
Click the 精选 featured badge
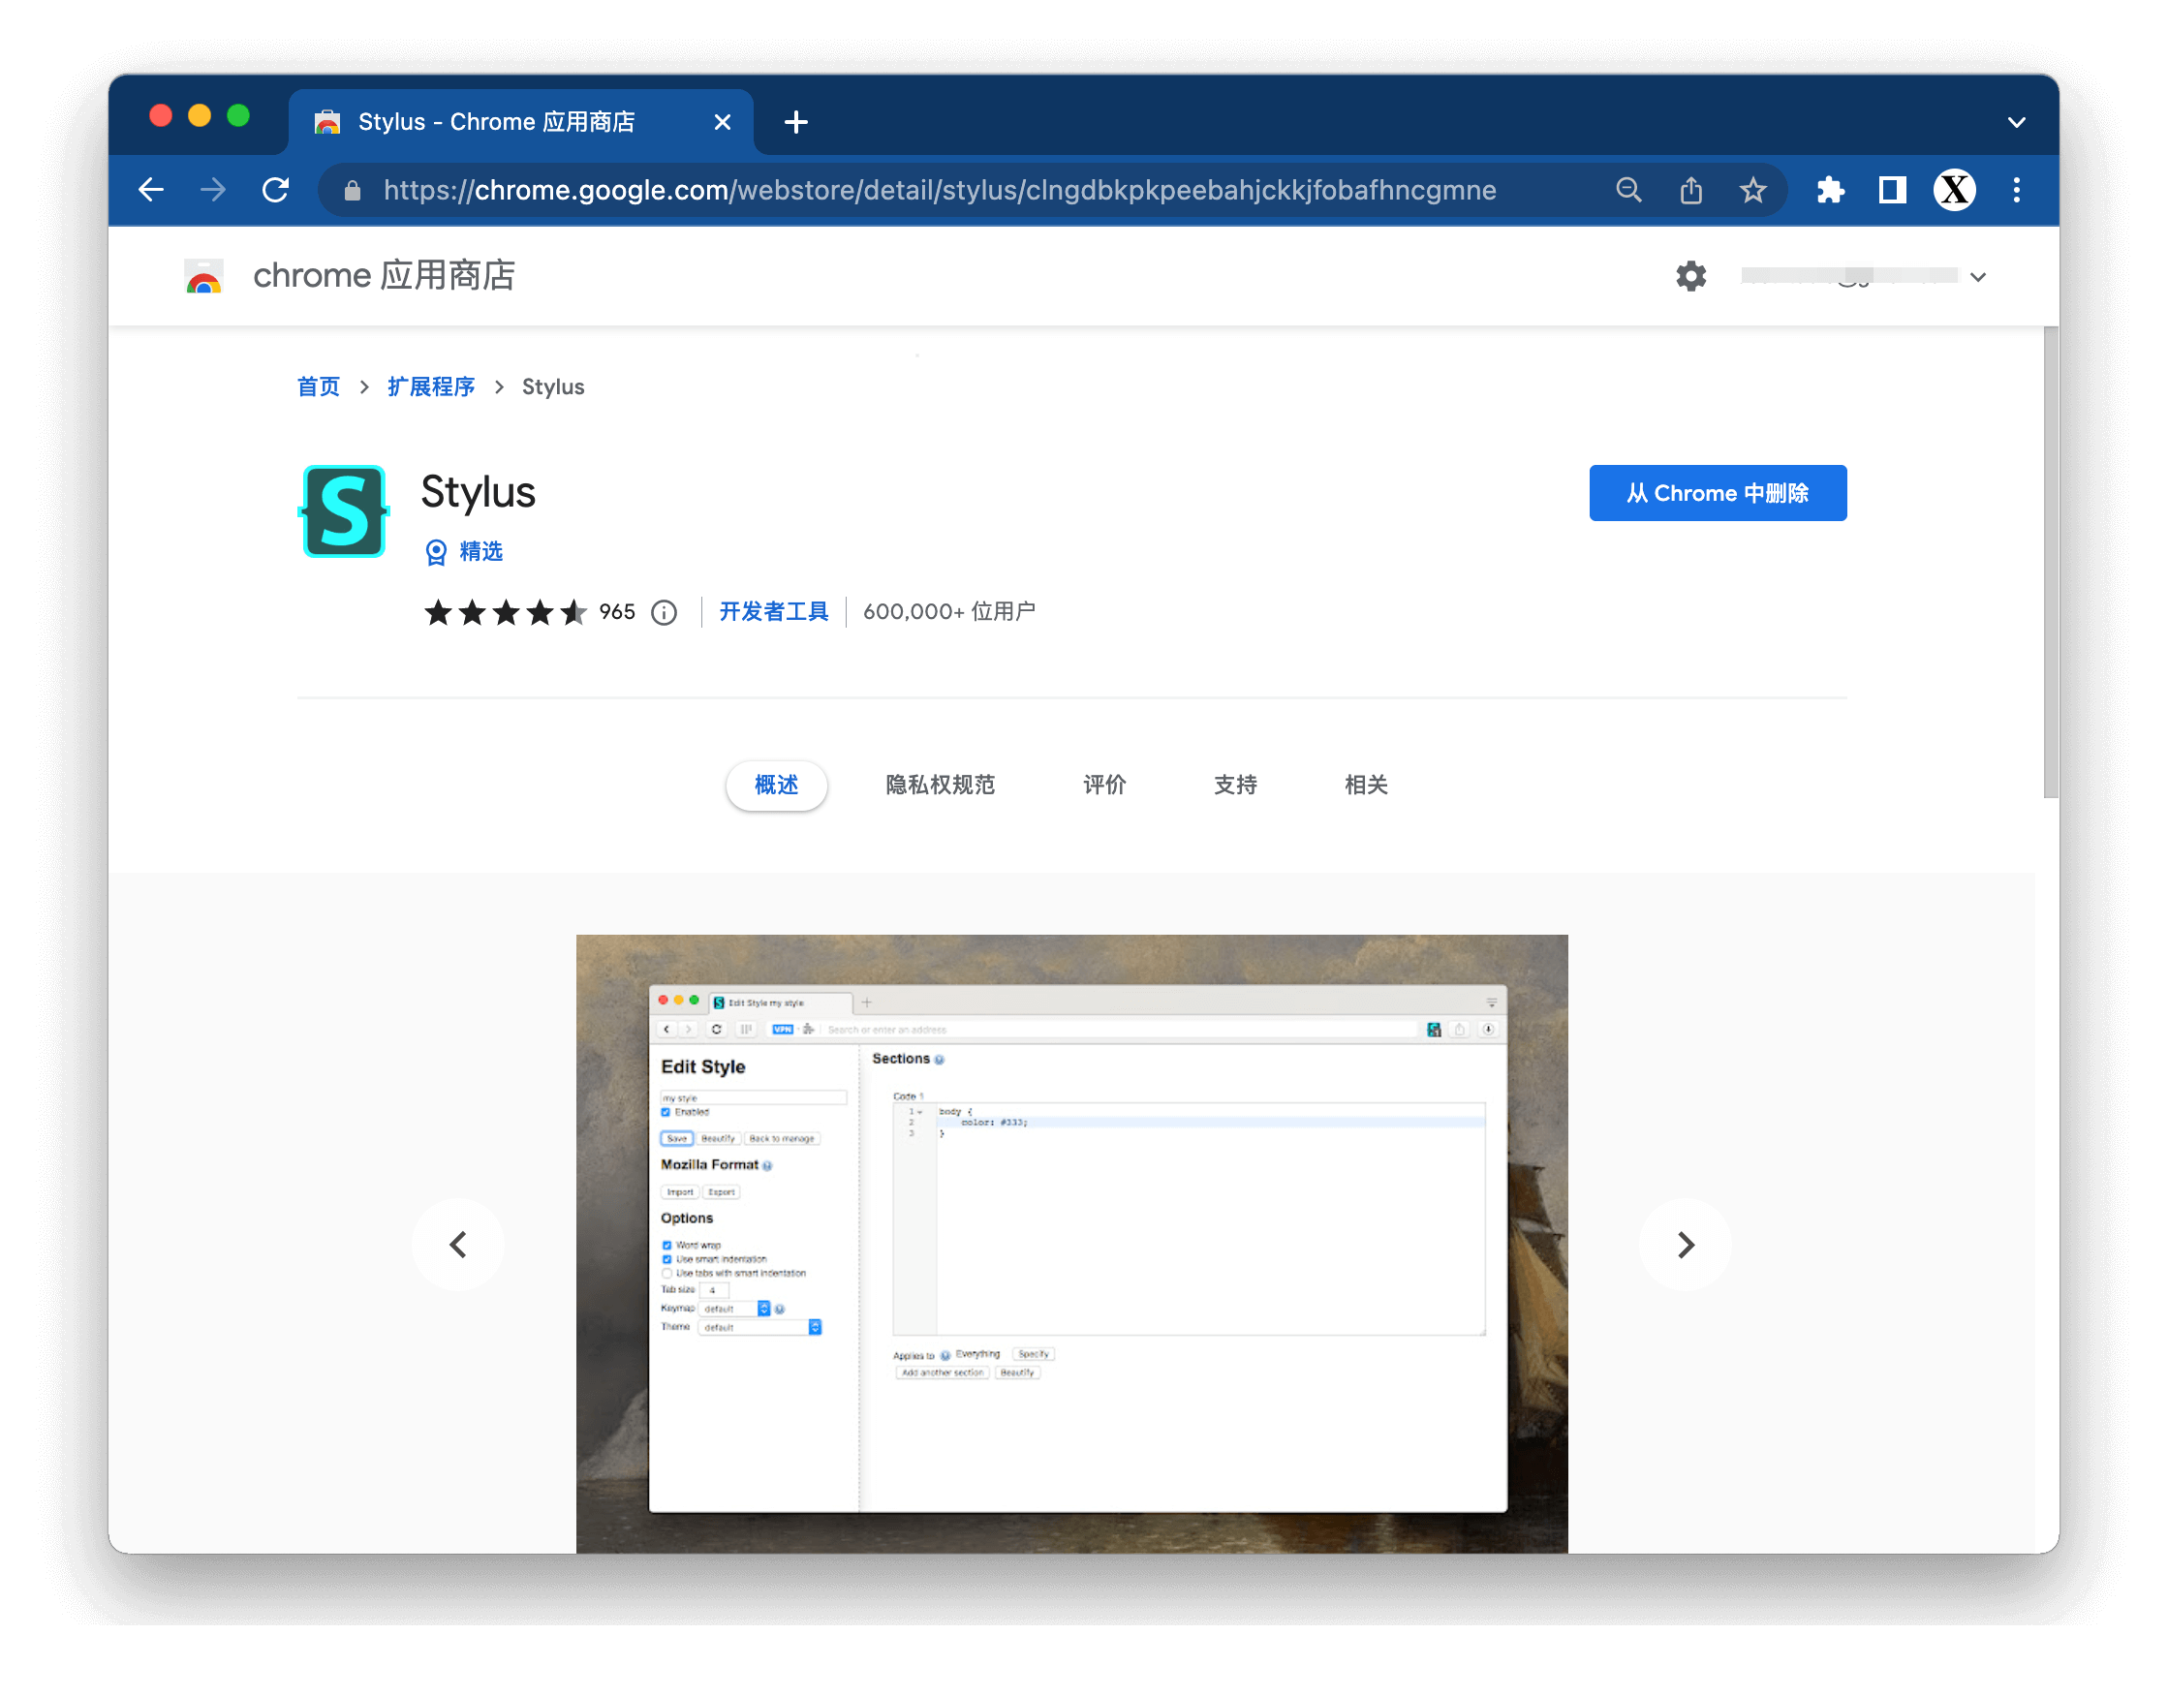[463, 551]
